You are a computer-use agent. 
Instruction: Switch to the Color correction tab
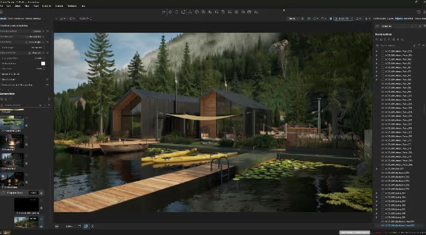[15, 19]
